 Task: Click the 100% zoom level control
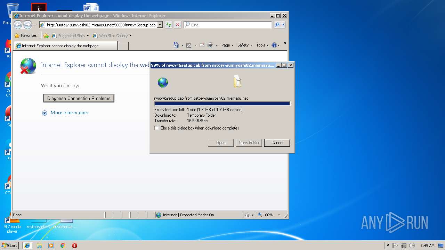(x=269, y=215)
